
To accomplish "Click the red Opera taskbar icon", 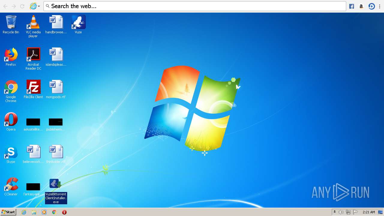I will tap(64, 212).
